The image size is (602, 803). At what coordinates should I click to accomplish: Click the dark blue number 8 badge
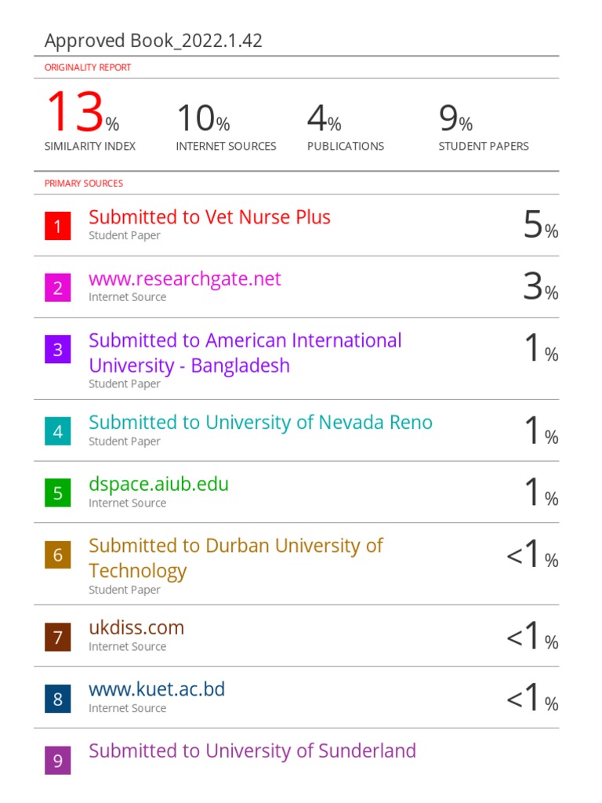pos(58,698)
